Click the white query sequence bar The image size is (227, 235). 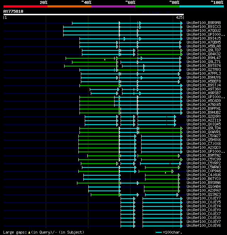coord(94,15)
